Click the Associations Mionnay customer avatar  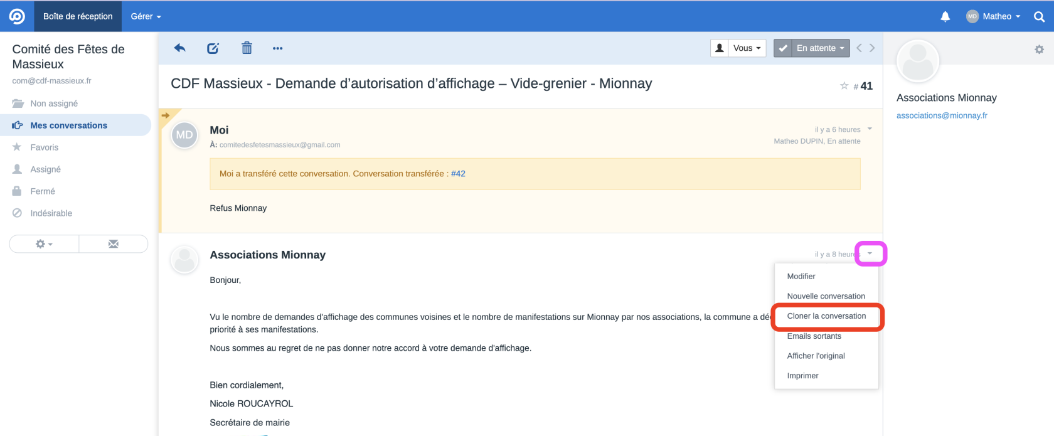click(918, 61)
